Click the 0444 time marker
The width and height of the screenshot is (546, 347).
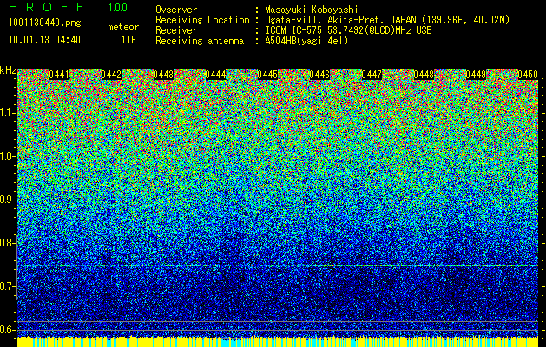coord(215,75)
